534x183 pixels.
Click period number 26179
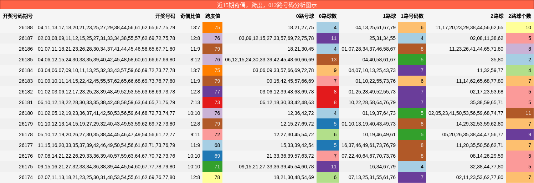[26, 124]
